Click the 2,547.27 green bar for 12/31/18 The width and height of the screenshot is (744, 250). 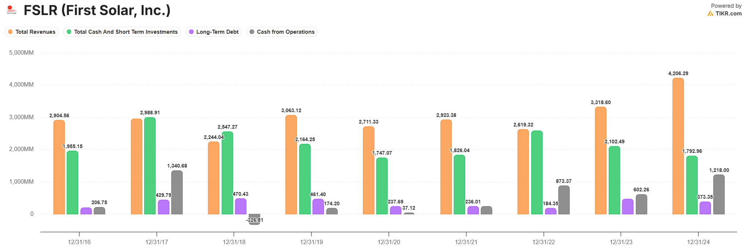tap(227, 173)
